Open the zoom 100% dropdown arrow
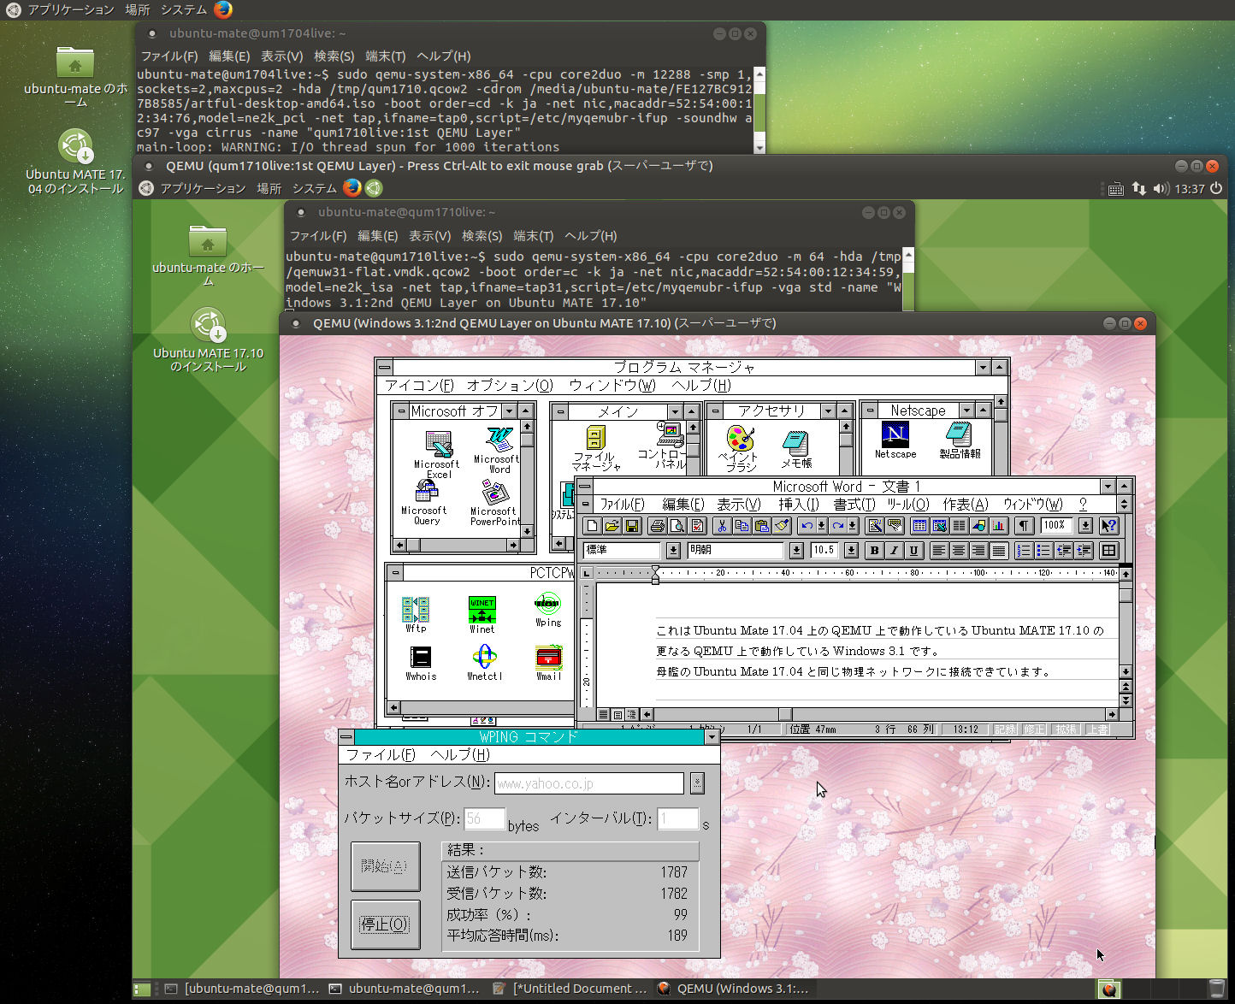The image size is (1235, 1004). [x=1085, y=526]
